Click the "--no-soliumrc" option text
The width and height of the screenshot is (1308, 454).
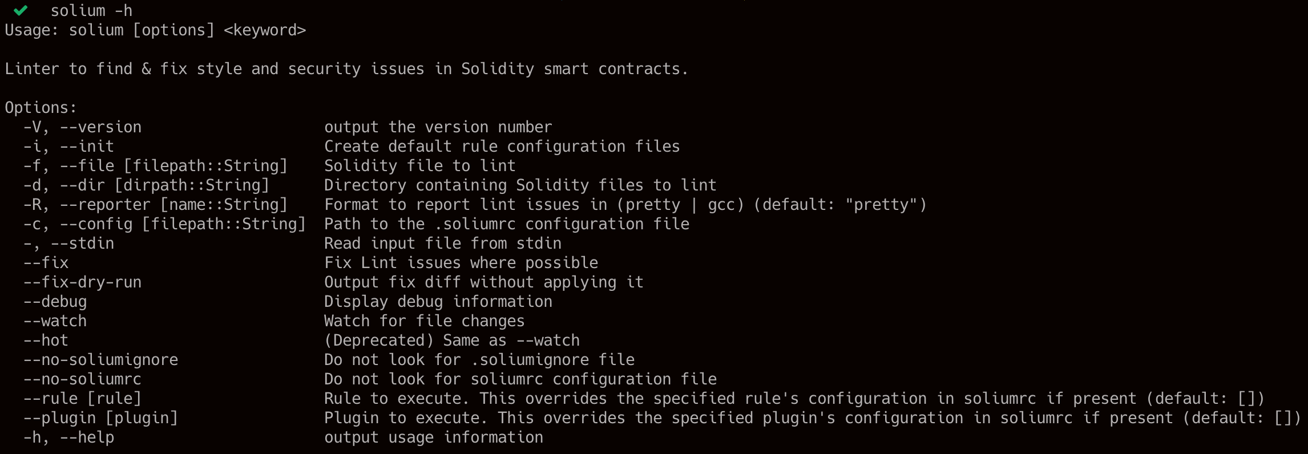[82, 379]
